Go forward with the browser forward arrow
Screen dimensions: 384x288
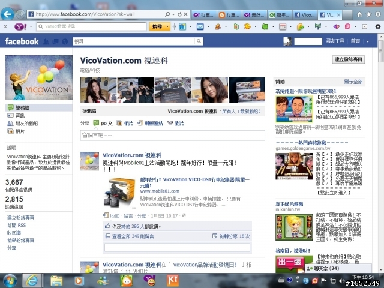20,14
